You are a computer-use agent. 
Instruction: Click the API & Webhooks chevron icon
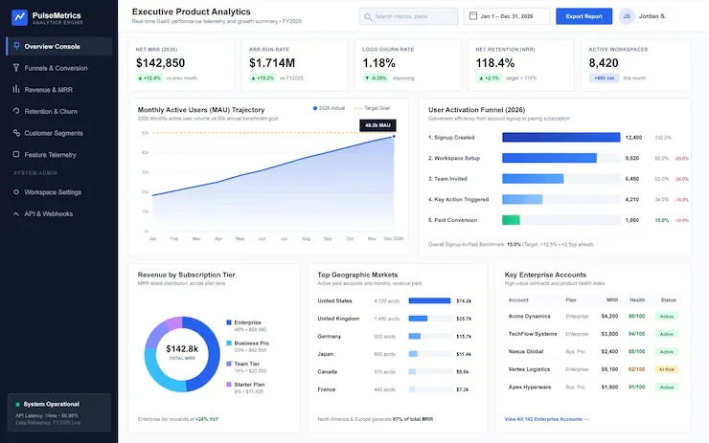pyautogui.click(x=16, y=213)
